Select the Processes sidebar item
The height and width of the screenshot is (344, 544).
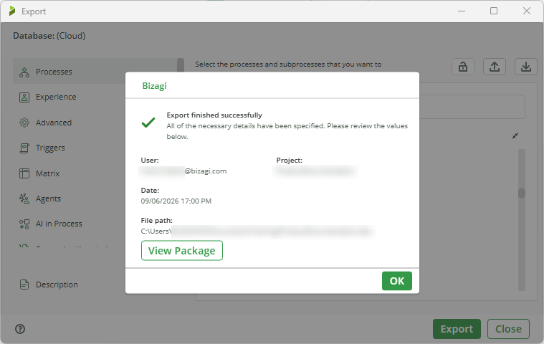tap(95, 72)
